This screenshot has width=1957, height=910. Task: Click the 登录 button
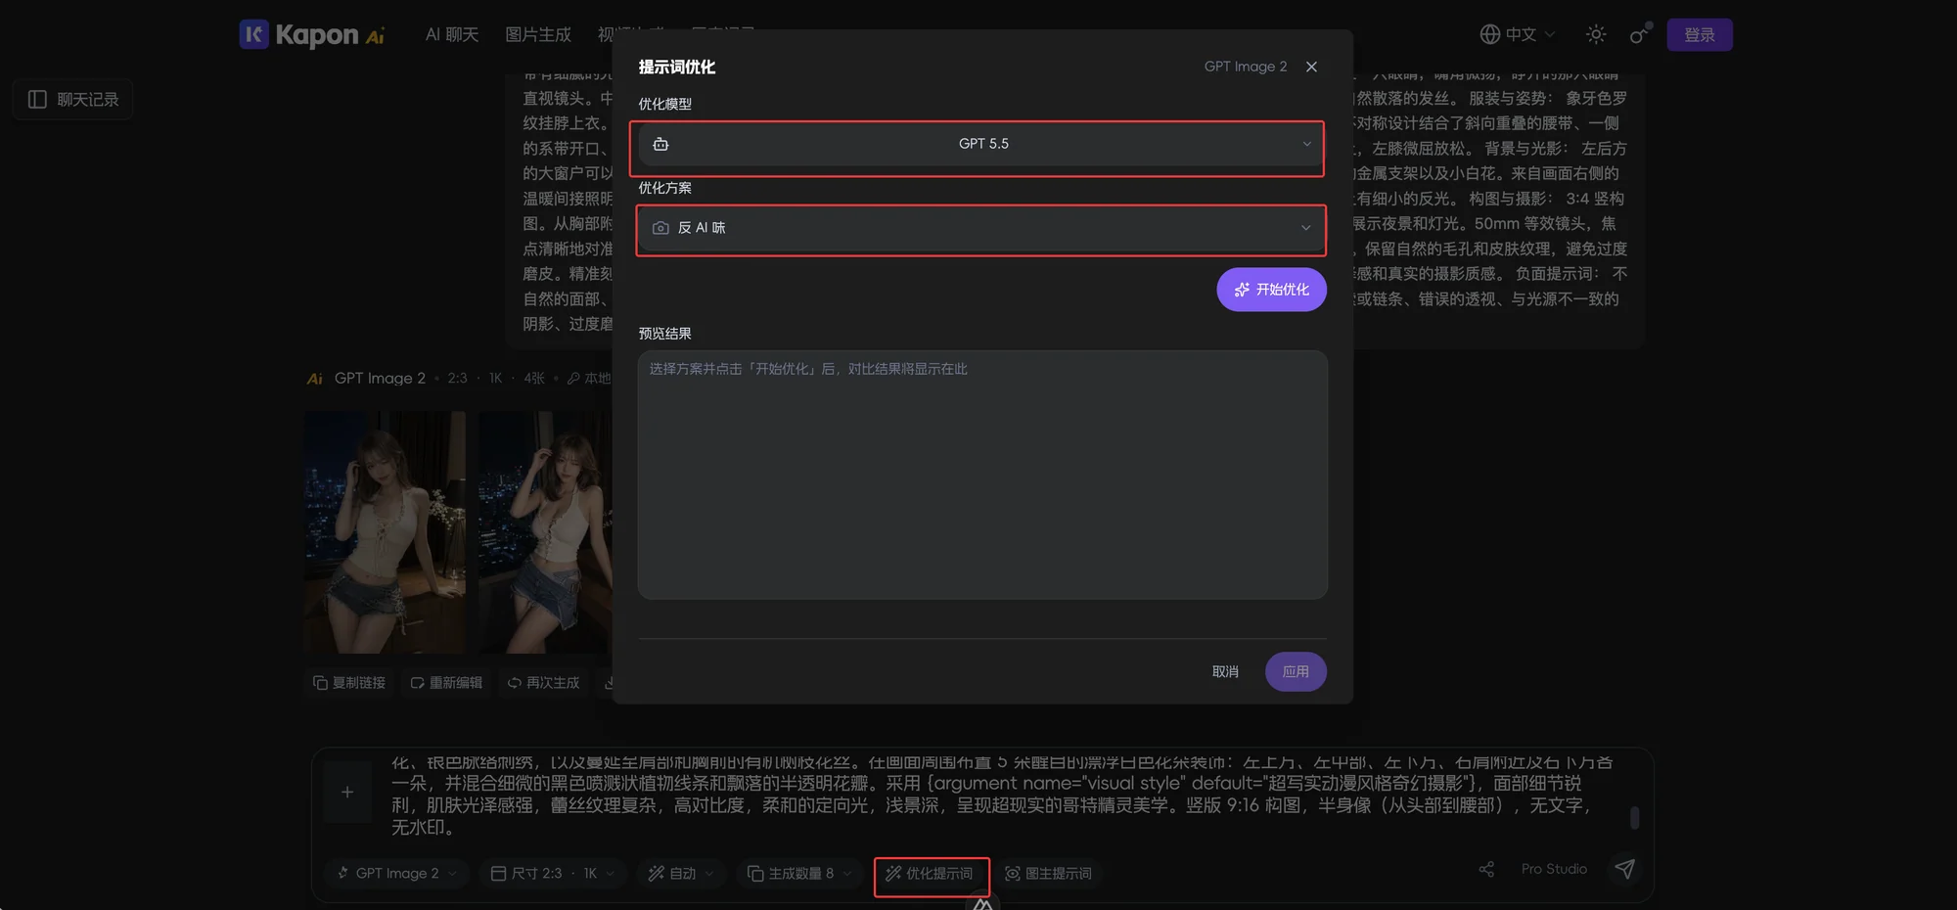click(1700, 34)
